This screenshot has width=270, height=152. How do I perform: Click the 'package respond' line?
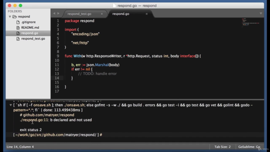[x=79, y=21]
